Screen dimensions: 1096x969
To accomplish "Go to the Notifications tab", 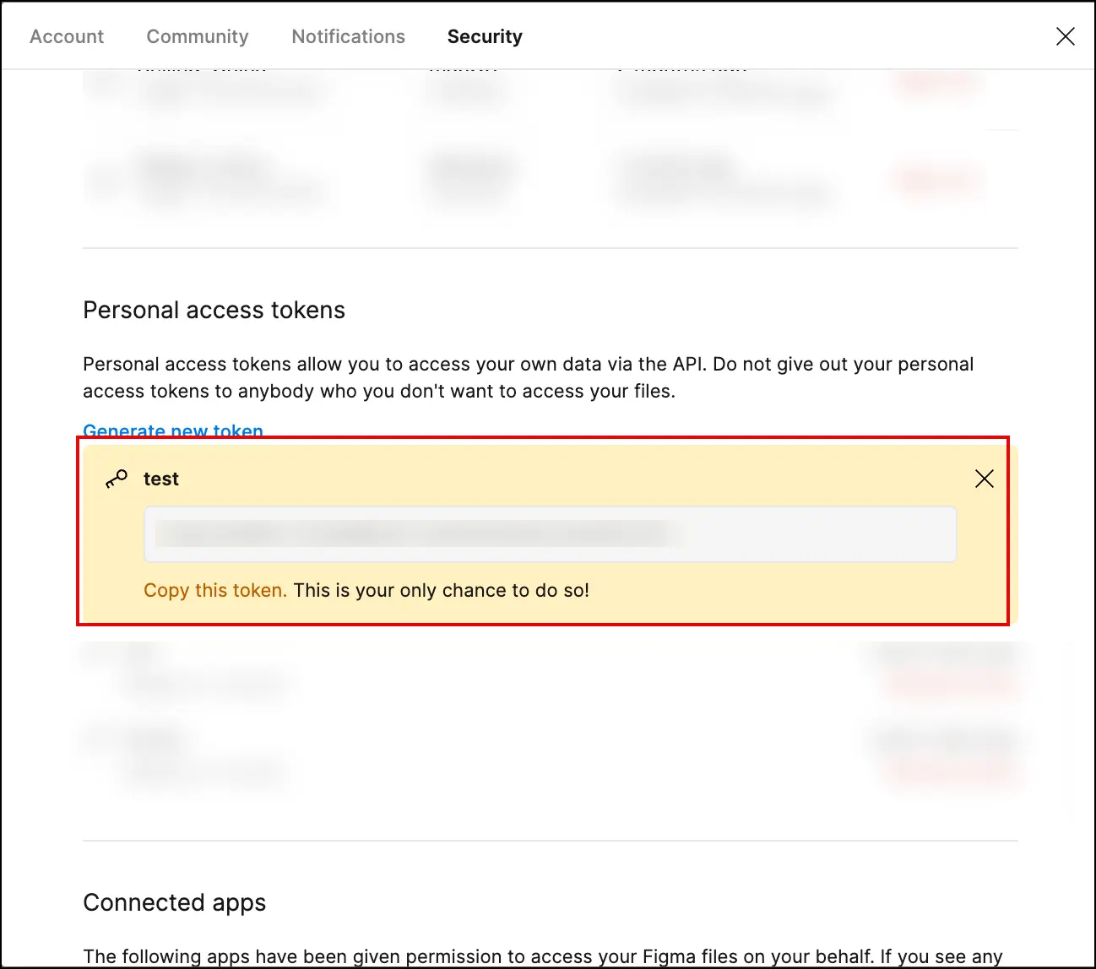I will click(349, 36).
